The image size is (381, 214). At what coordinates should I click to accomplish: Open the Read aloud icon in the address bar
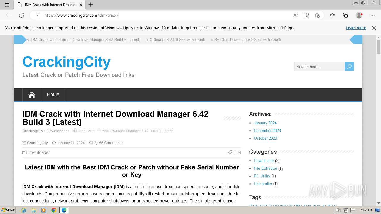click(296, 15)
